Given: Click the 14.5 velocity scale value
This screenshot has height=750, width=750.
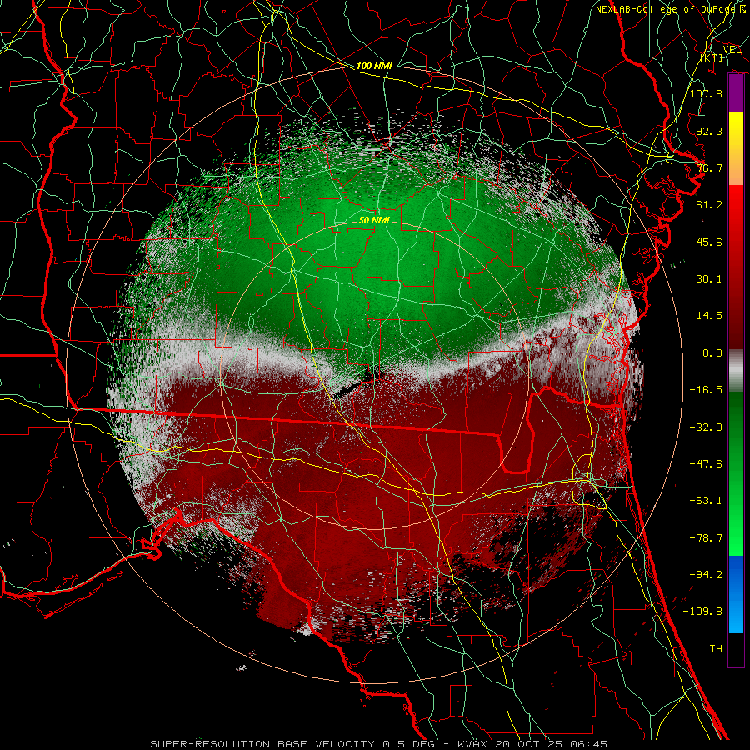Looking at the screenshot, I should [x=709, y=316].
